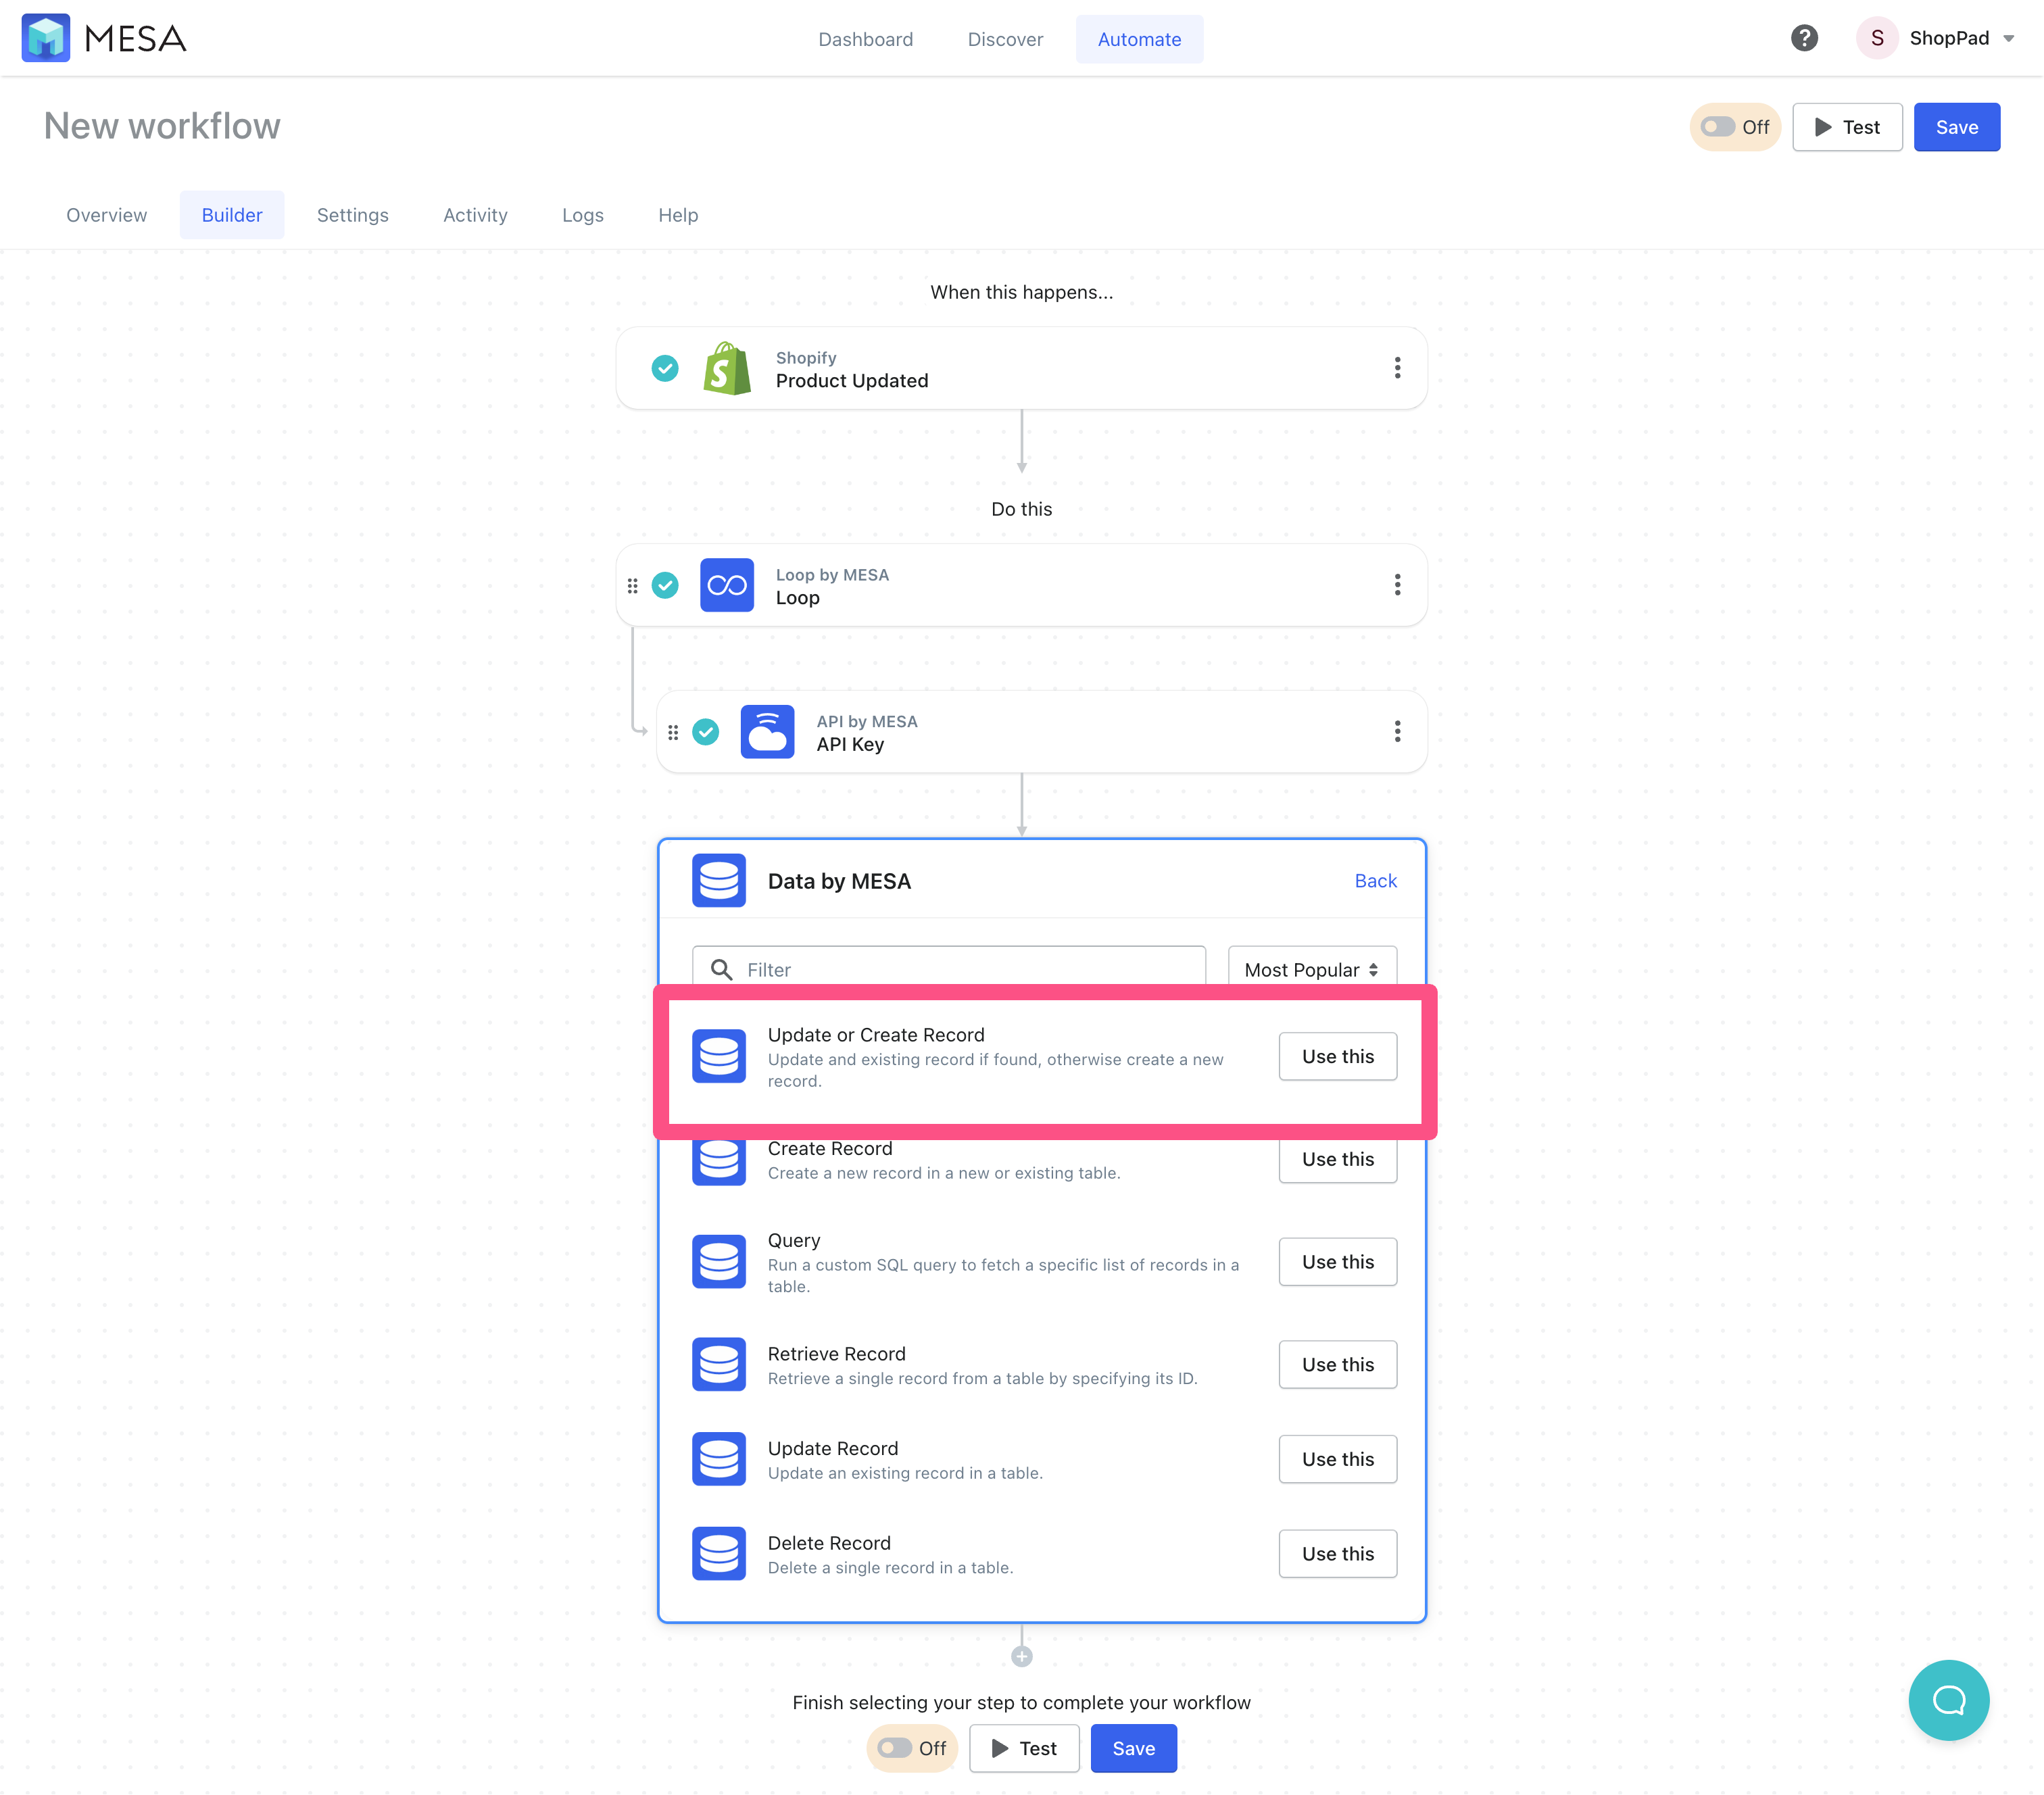Click the Loop by MESA infinity icon
The image size is (2044, 1795).
click(727, 585)
